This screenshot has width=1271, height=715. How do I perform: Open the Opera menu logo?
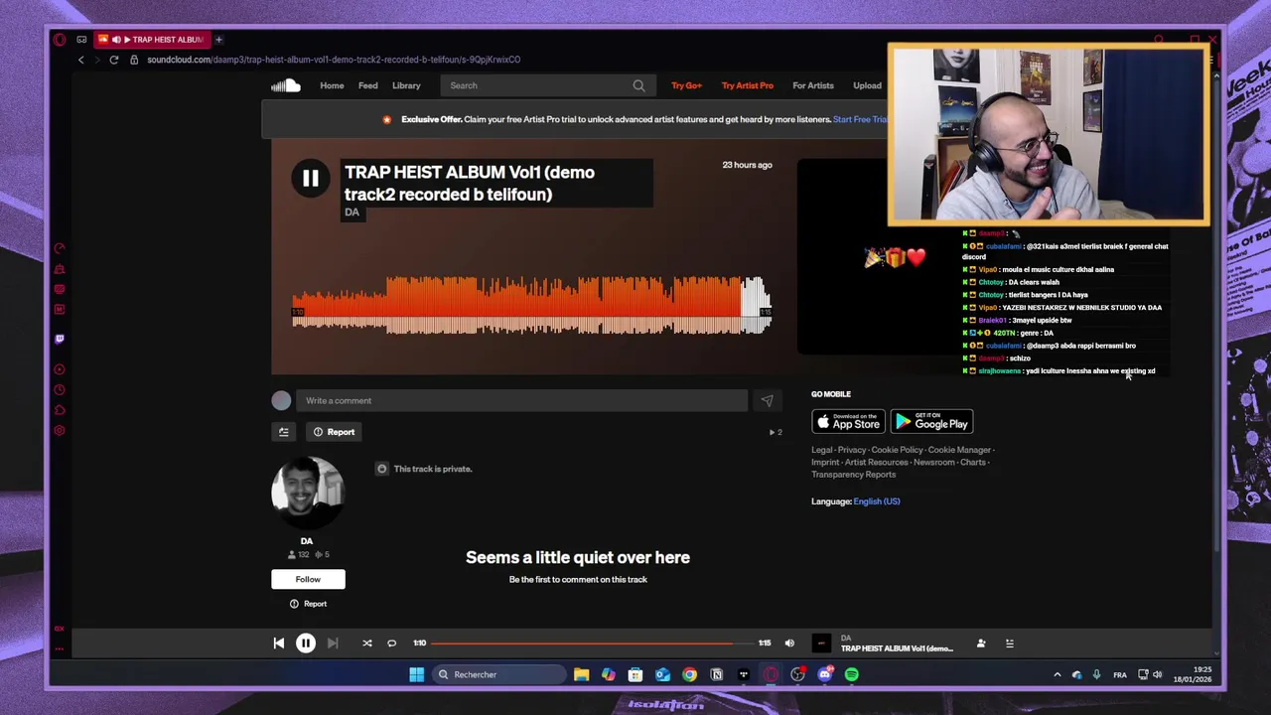coord(60,40)
